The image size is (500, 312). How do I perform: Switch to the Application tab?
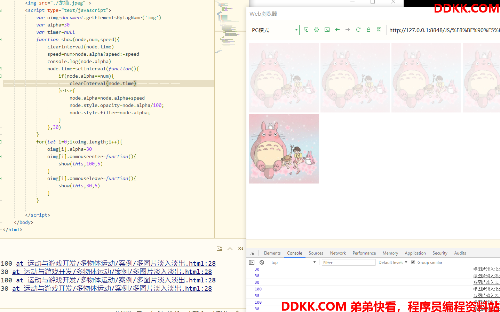[415, 253]
